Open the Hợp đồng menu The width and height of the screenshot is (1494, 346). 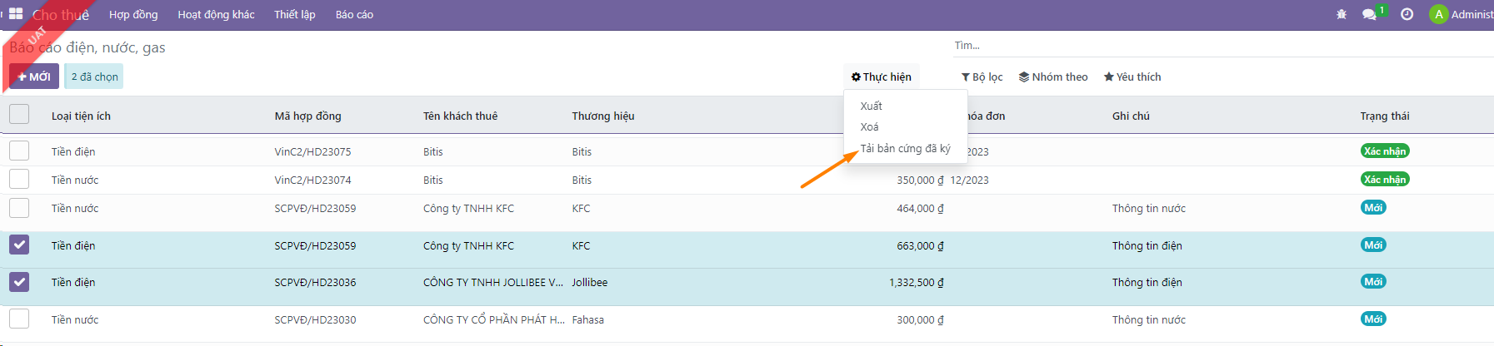tap(133, 14)
